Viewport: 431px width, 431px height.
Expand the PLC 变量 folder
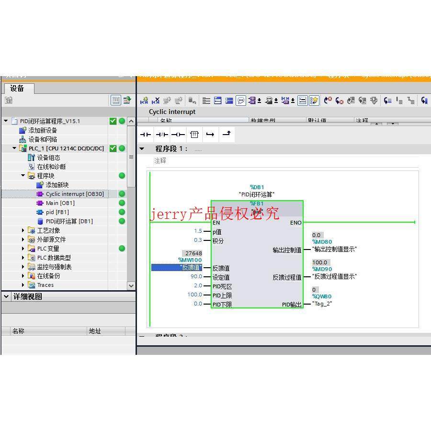point(23,249)
